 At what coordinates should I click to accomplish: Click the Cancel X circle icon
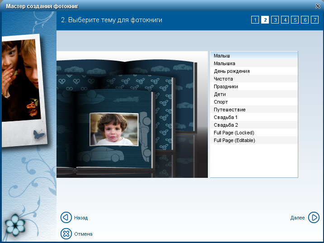66,233
